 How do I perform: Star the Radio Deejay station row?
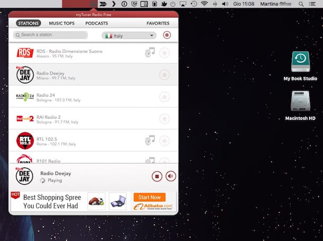[164, 75]
